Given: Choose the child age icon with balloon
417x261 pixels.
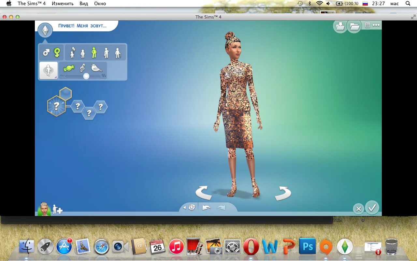Looking at the screenshot, I should click(x=72, y=53).
